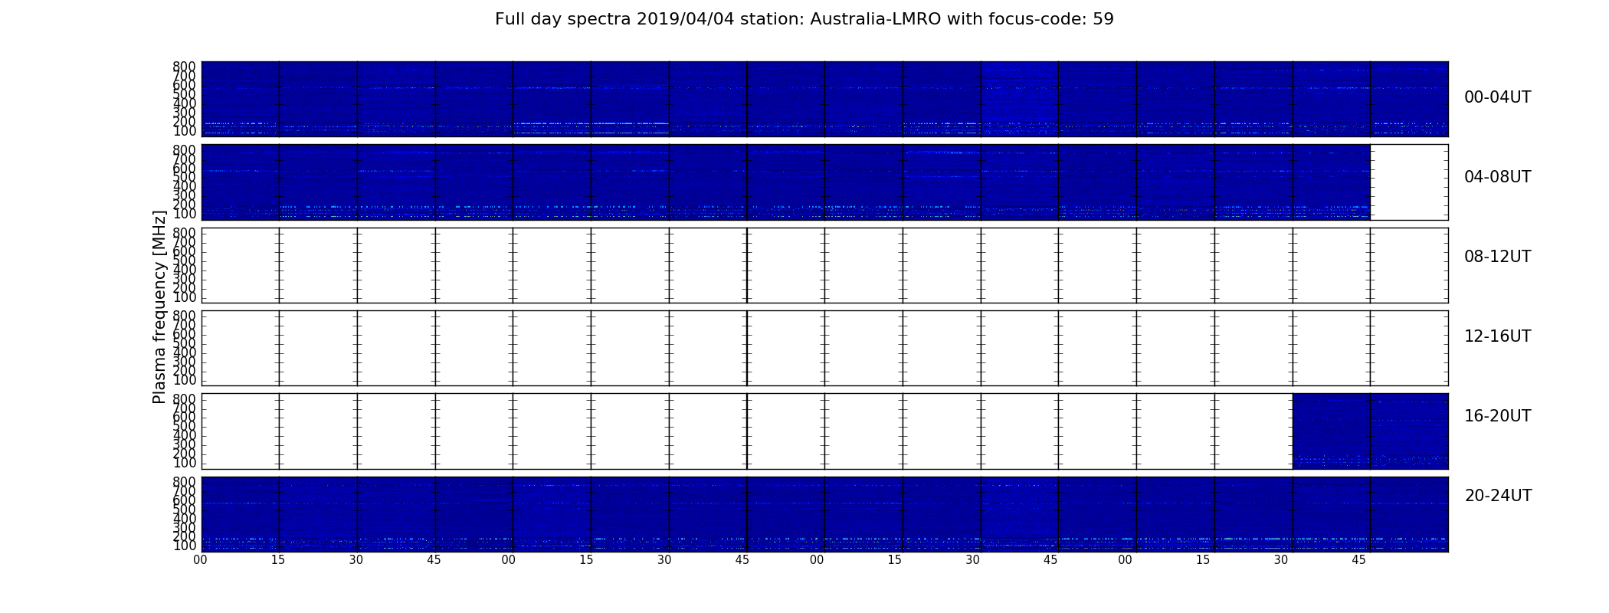The height and width of the screenshot is (613, 1609).
Task: Click the blue data block in 16-20UT panel
Action: pos(1370,431)
